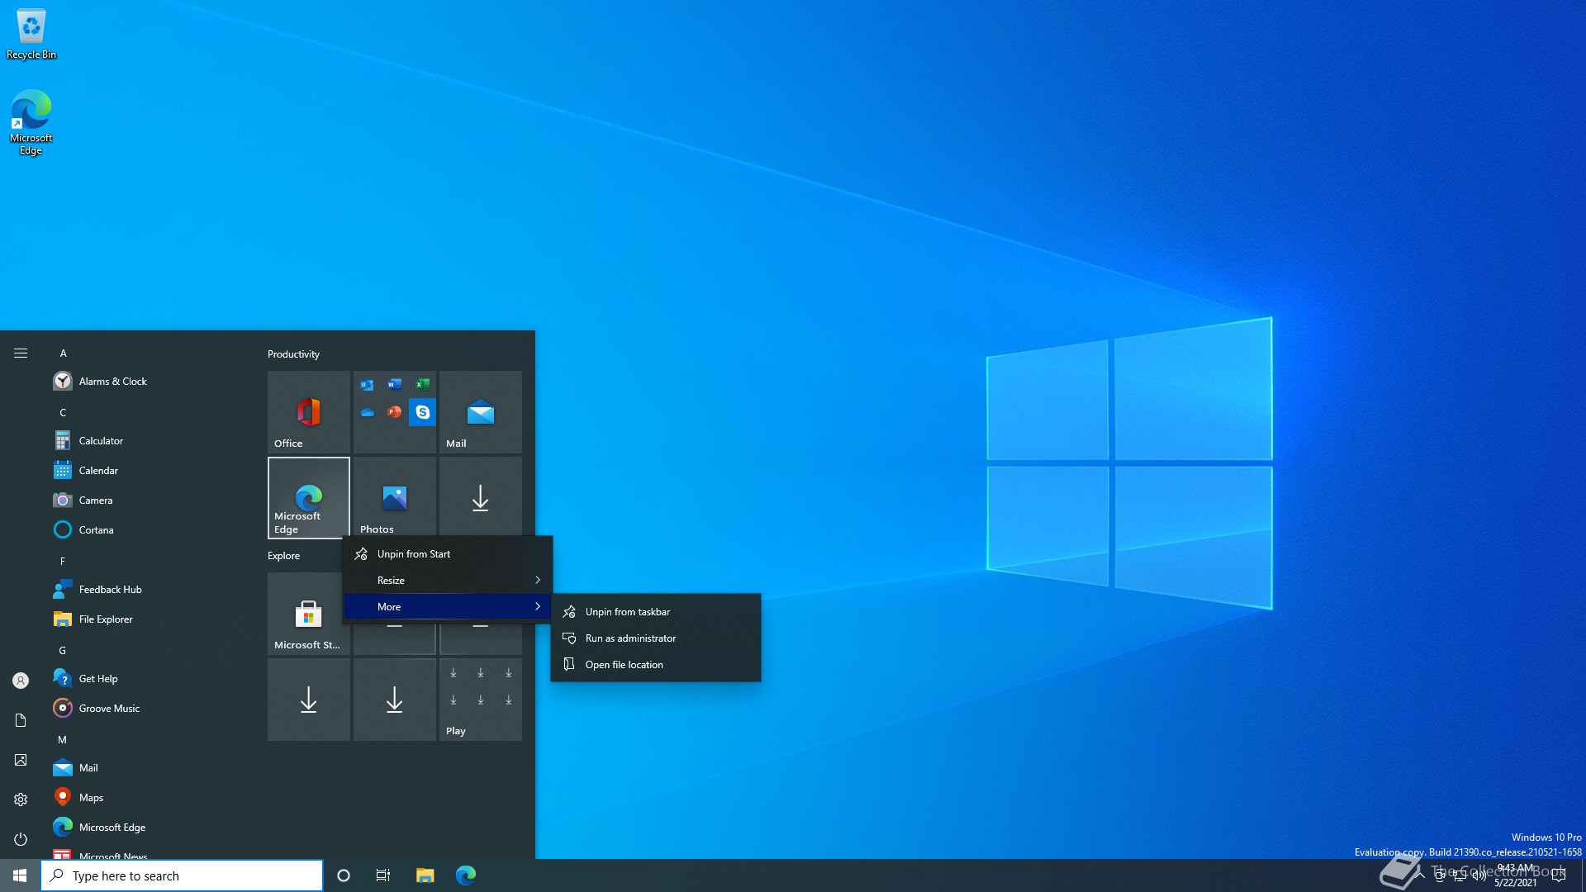Open Action Center notifications icon

[x=1559, y=875]
